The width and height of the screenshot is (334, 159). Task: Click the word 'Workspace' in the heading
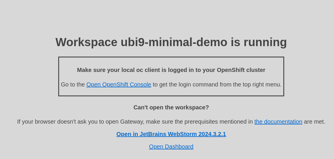[86, 42]
